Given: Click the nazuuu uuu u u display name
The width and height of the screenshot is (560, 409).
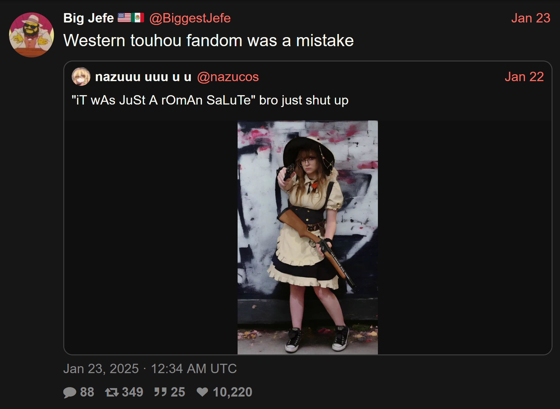Looking at the screenshot, I should [143, 77].
